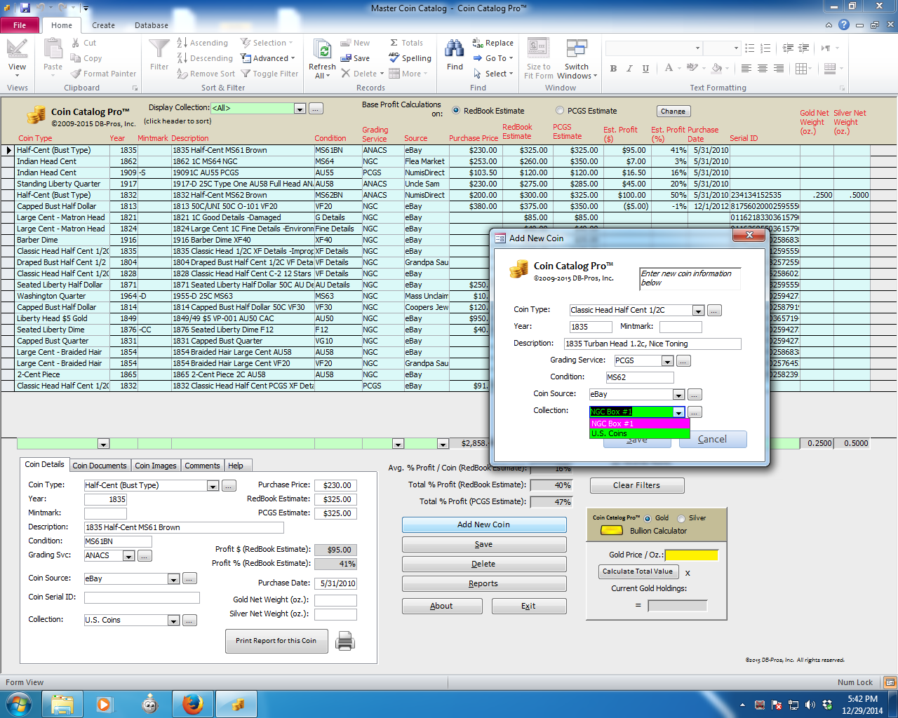
Task: Click the Totals sigma icon
Action: pyautogui.click(x=394, y=43)
